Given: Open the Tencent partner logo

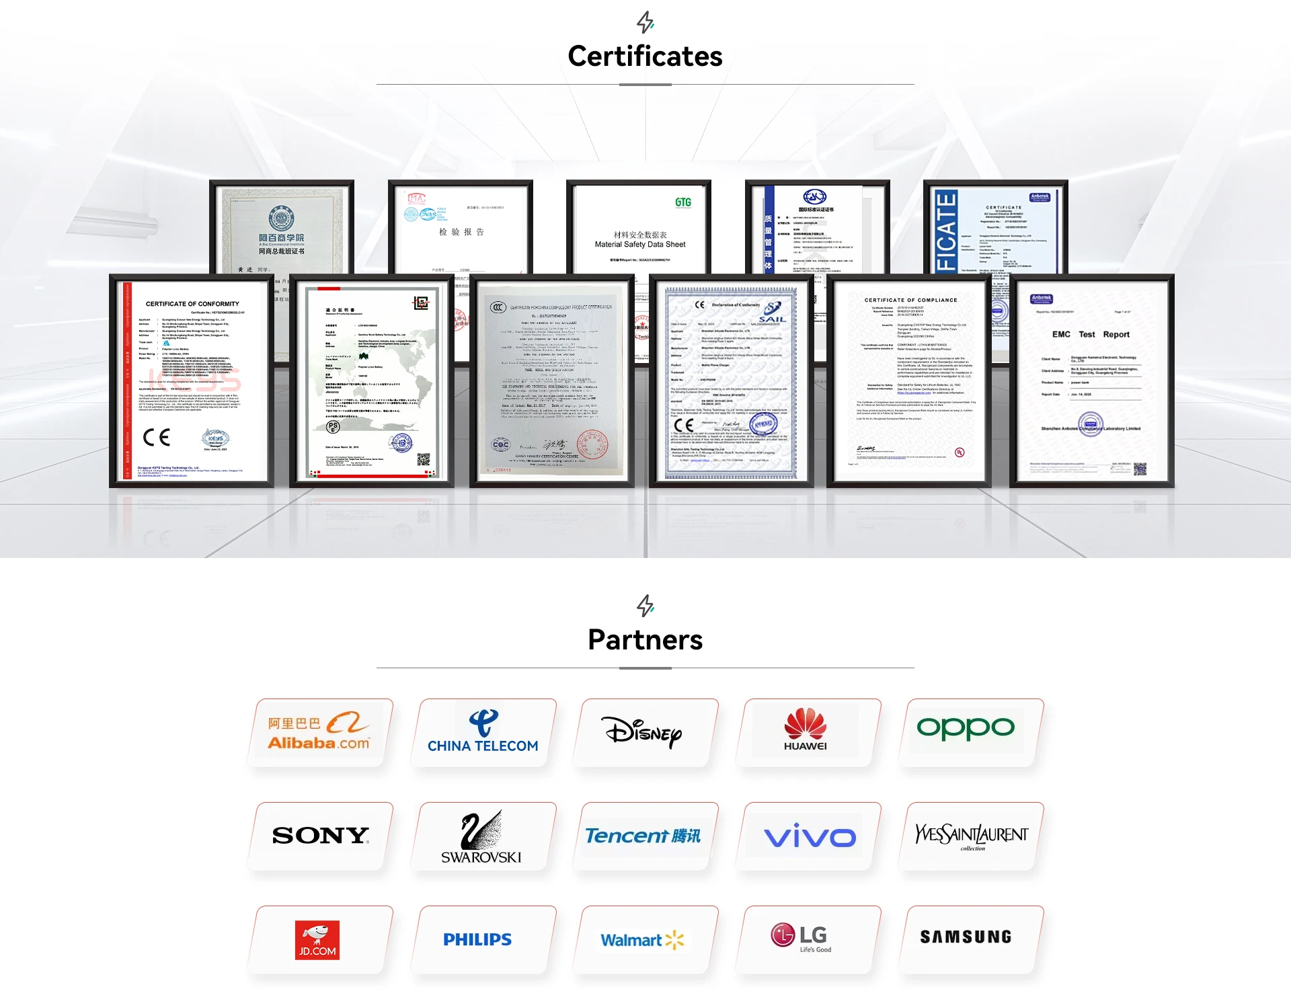Looking at the screenshot, I should tap(643, 836).
